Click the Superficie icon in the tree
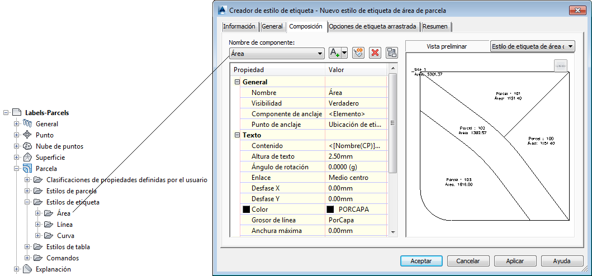592x276 pixels. point(27,158)
